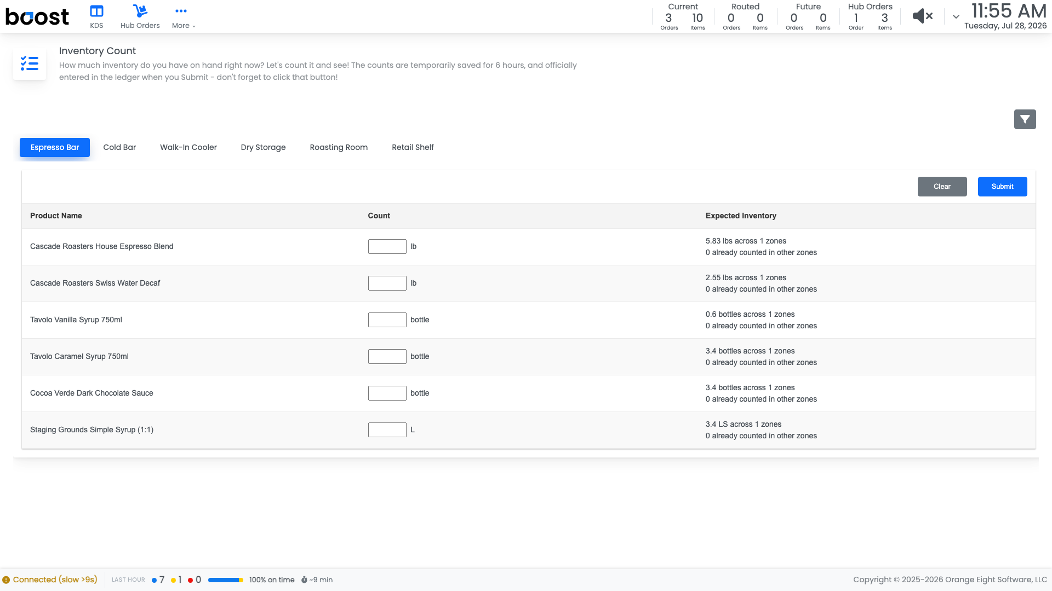Click Tavolo Caramel Syrup 750ml name
The image size is (1052, 591).
79,356
